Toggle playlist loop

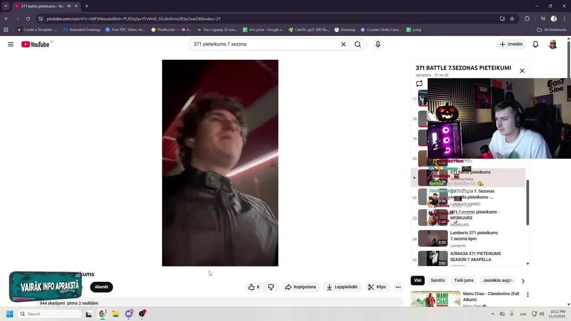tap(419, 84)
